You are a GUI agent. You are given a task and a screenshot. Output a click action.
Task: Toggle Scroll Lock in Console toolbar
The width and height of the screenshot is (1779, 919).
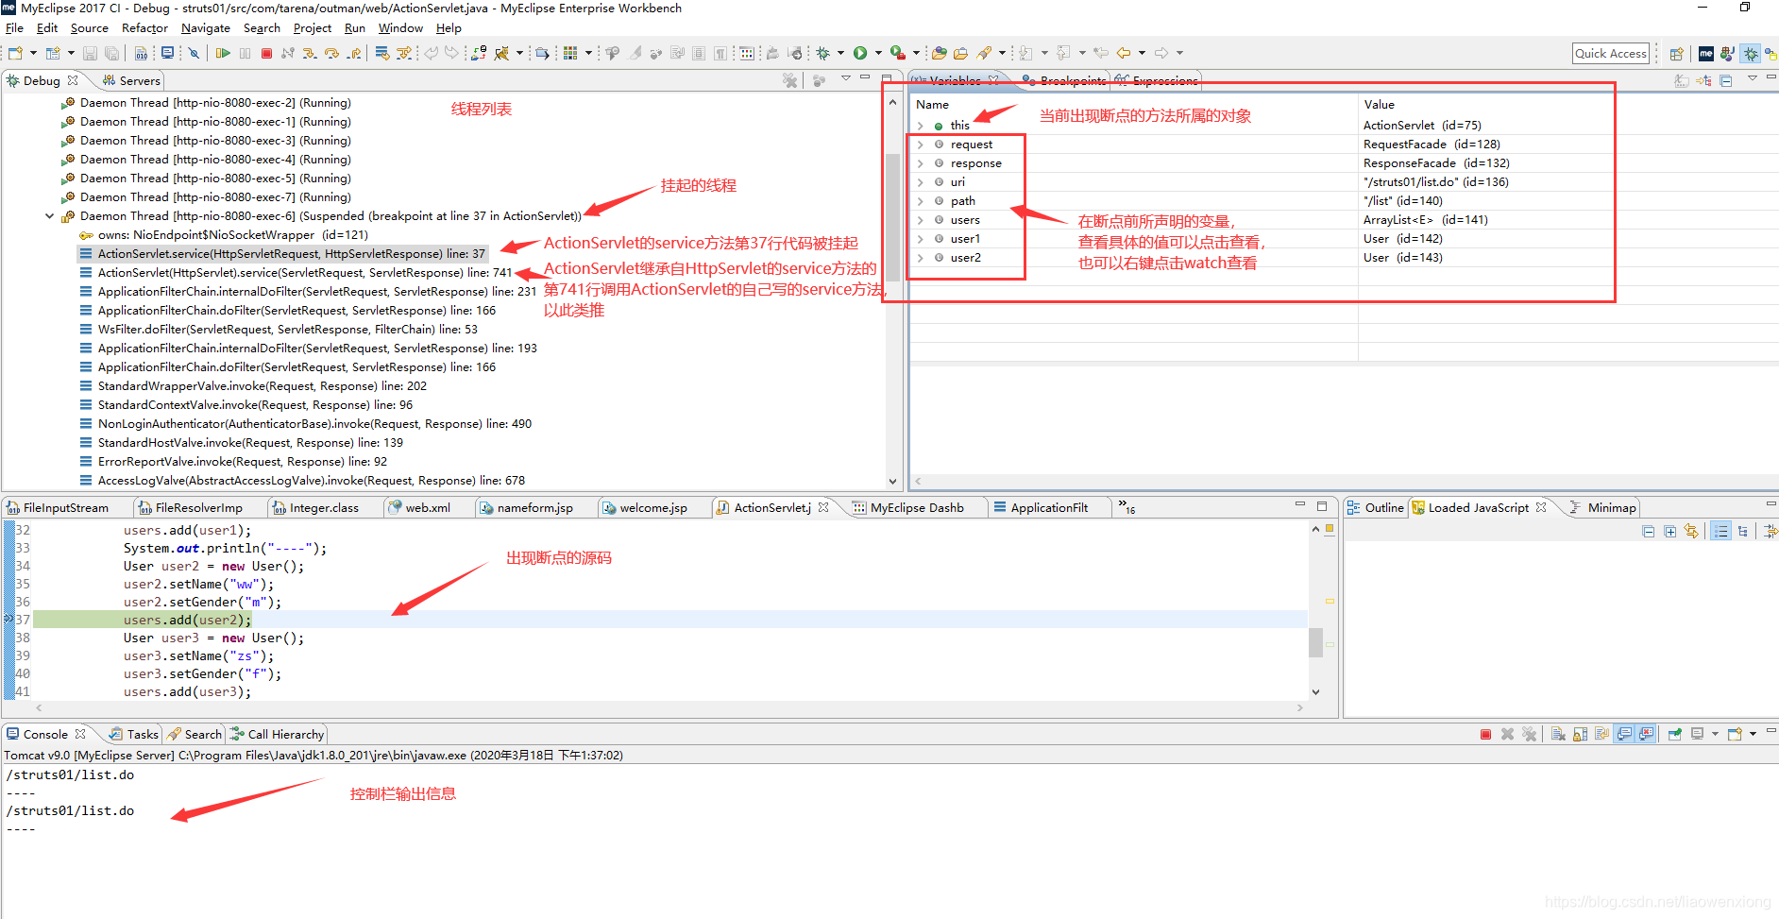tap(1580, 734)
